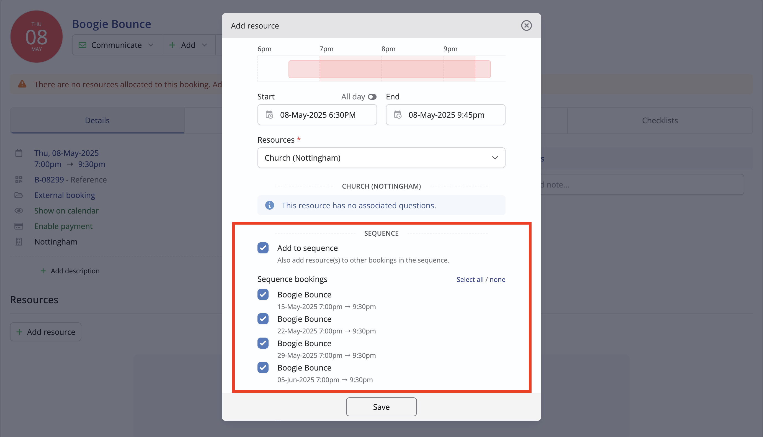The height and width of the screenshot is (437, 763).
Task: Click Show on calendar text
Action: click(66, 211)
